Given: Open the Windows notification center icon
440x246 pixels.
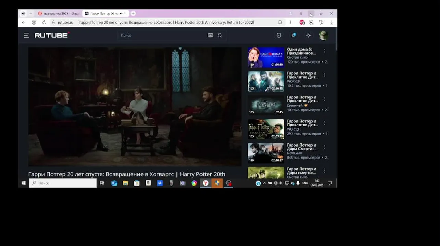Looking at the screenshot, I should [x=329, y=183].
